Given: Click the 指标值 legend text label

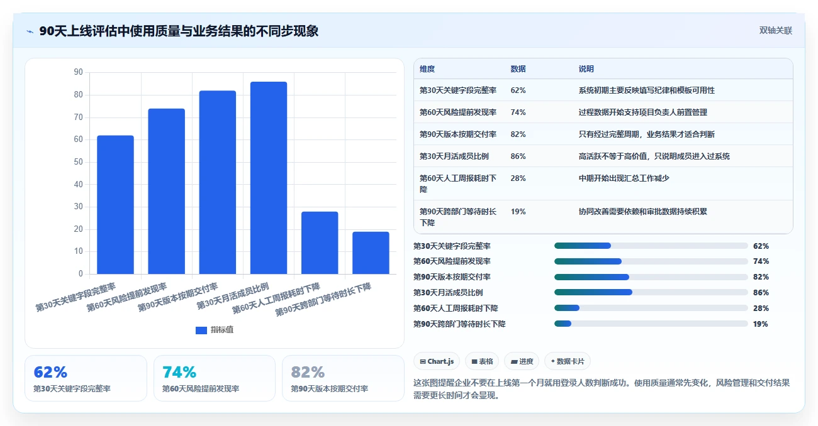Looking at the screenshot, I should [222, 330].
